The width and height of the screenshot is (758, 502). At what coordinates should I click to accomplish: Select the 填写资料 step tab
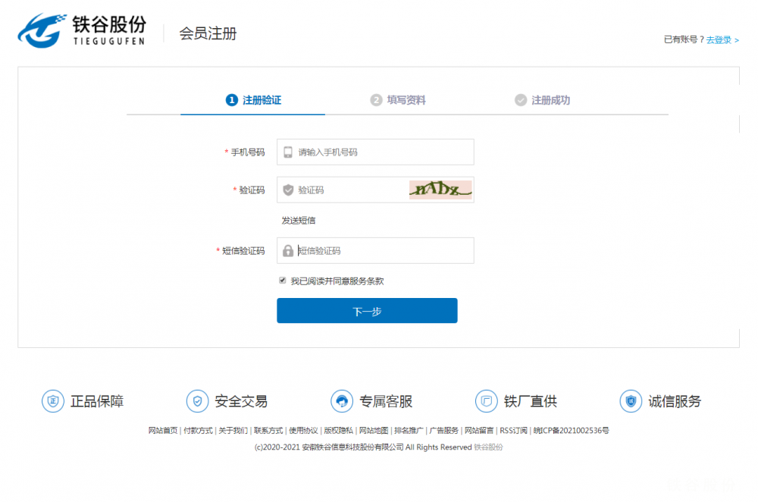(x=398, y=100)
